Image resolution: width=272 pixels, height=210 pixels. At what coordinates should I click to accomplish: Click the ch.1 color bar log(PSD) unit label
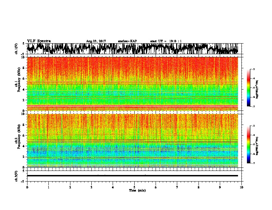[x=257, y=89]
